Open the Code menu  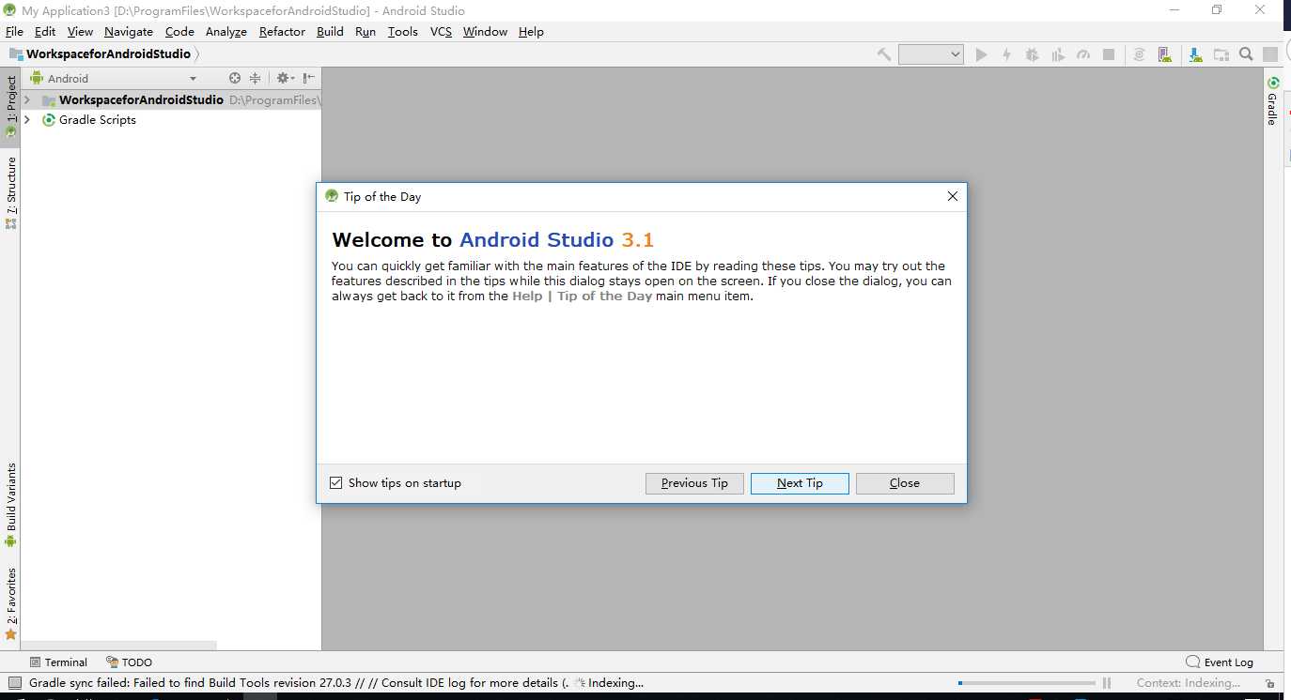[x=179, y=31]
